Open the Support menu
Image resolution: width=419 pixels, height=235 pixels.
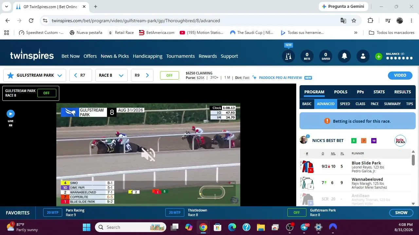point(229,56)
